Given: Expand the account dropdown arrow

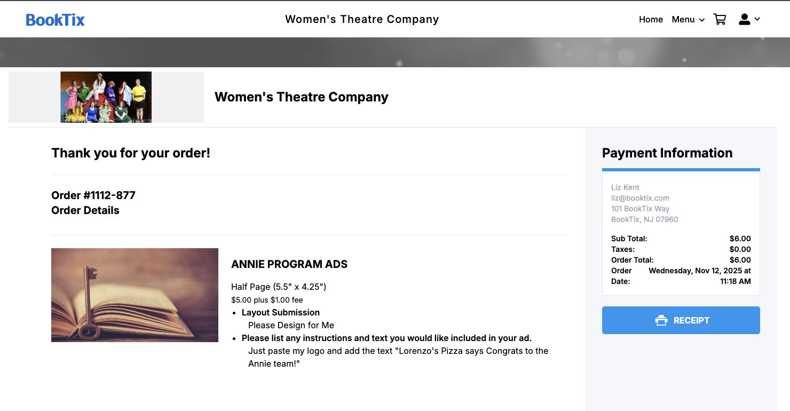Looking at the screenshot, I should tap(757, 19).
